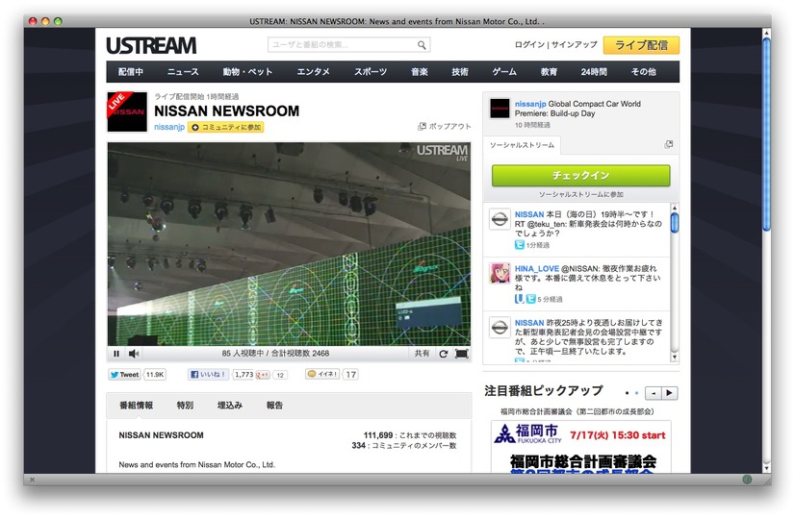Click the mixi イイネ！ button
This screenshot has height=518, width=795.
(322, 374)
